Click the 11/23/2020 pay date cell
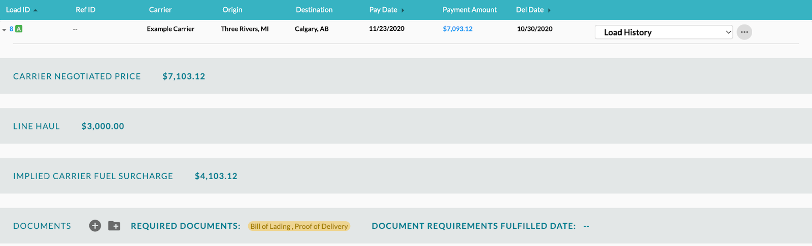 click(387, 28)
